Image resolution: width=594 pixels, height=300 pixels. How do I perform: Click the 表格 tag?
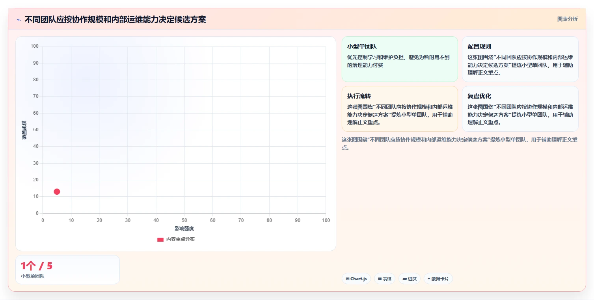[x=384, y=279]
